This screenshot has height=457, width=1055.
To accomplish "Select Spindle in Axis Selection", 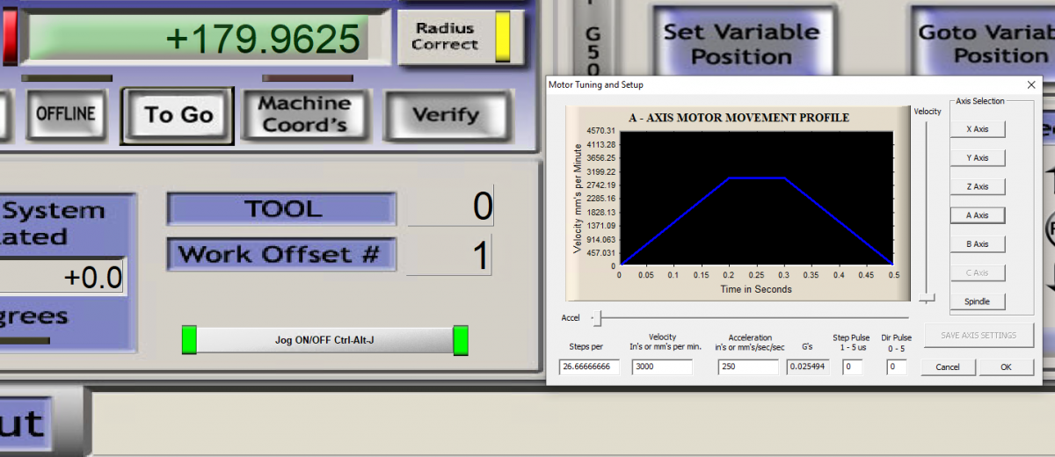I will pos(977,301).
